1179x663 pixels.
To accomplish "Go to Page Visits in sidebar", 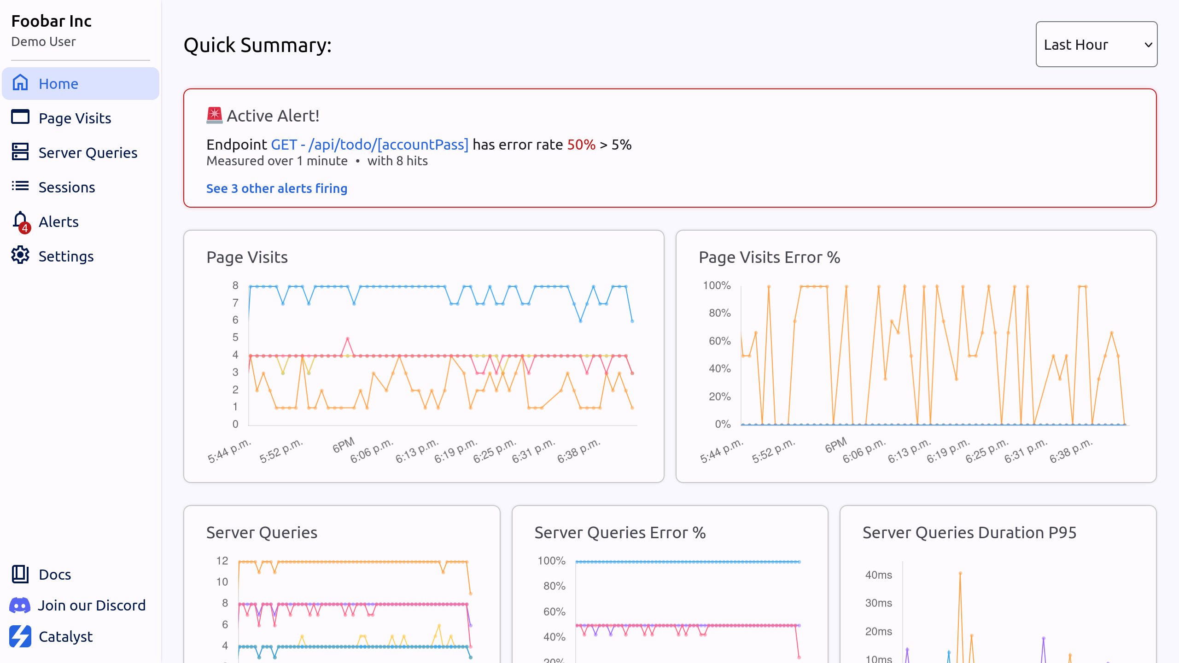I will (x=75, y=118).
